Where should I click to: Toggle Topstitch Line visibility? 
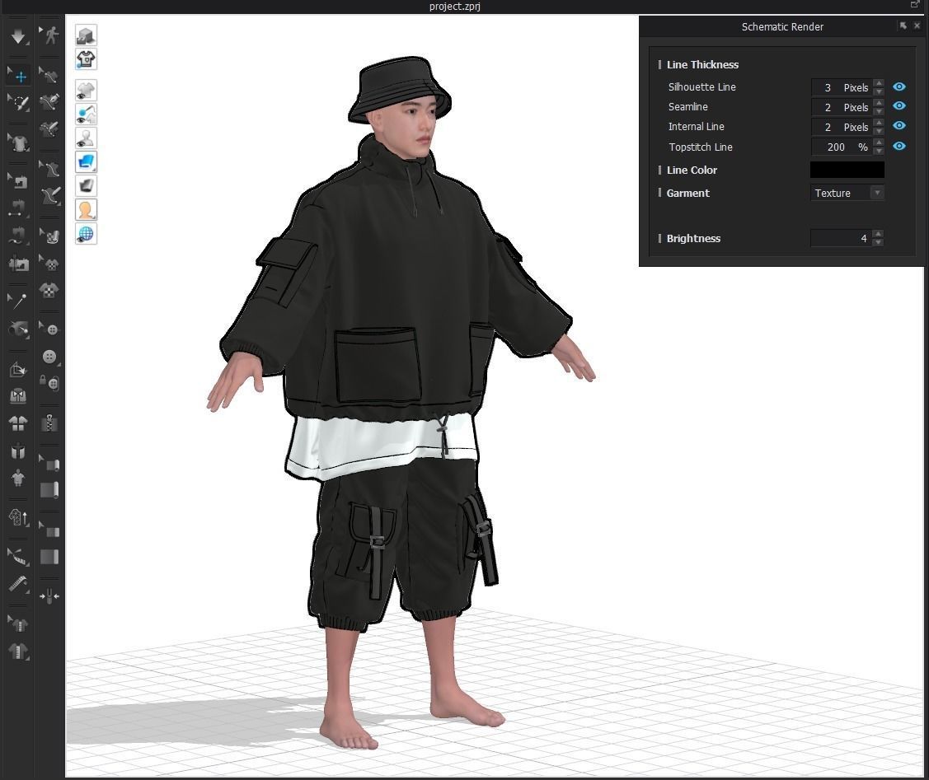coord(899,146)
